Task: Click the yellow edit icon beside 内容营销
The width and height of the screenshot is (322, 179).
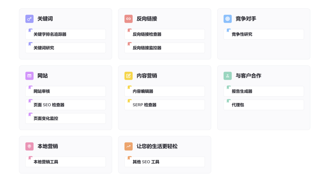Action: pyautogui.click(x=129, y=76)
